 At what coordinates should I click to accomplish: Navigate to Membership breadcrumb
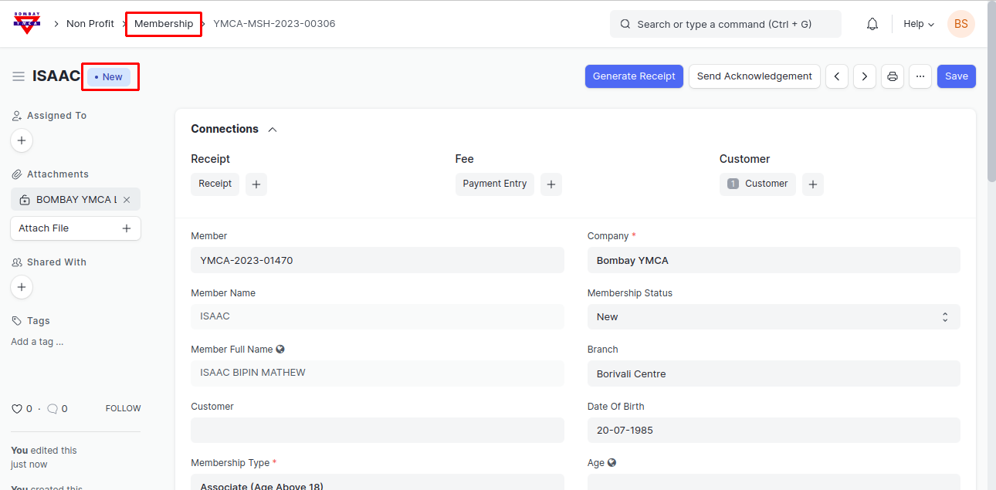[x=164, y=24]
